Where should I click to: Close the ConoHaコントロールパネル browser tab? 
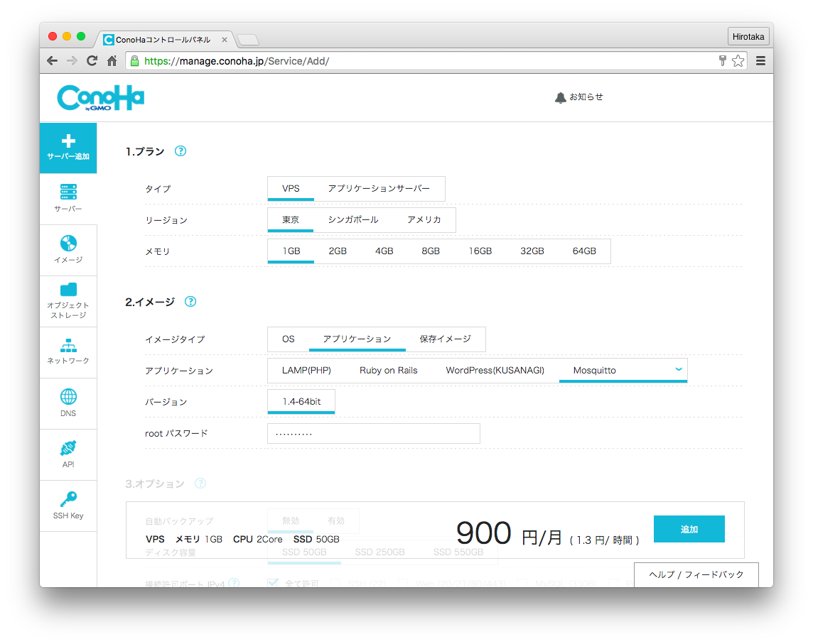[225, 40]
